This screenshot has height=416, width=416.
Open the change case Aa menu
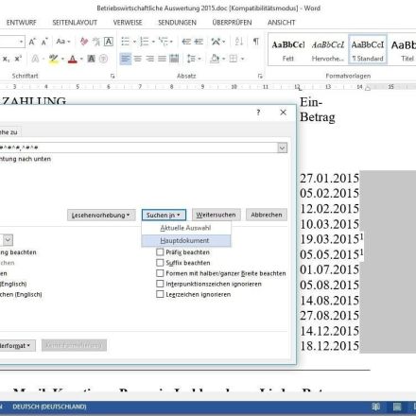pos(62,42)
